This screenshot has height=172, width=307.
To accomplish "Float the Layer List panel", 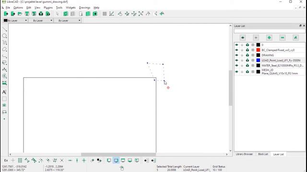I will [x=300, y=26].
